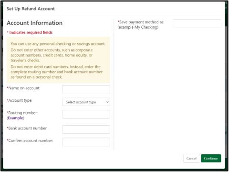The width and height of the screenshot is (229, 172).
Task: Click the Confirm account number field
Action: tap(86, 142)
